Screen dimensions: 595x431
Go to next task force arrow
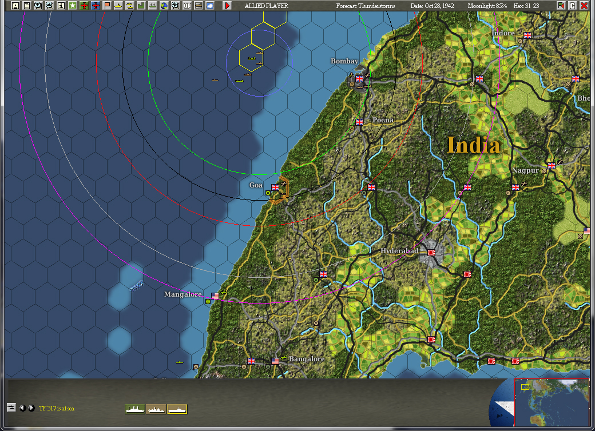click(x=31, y=408)
